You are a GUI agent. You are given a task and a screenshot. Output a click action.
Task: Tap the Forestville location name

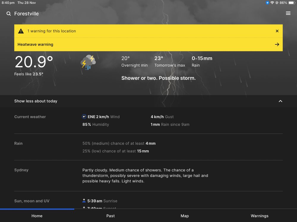(26, 14)
